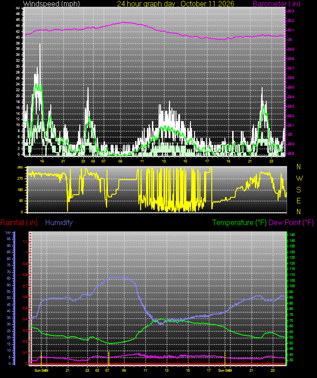Screen dimensions: 317x378
Task: Click the "Windspeed (mph)" chart title
Action: click(x=51, y=4)
